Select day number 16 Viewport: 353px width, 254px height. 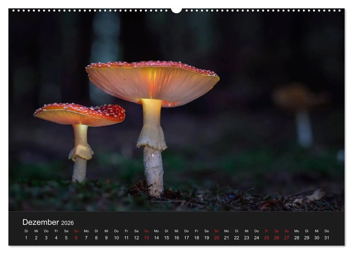[176, 238]
